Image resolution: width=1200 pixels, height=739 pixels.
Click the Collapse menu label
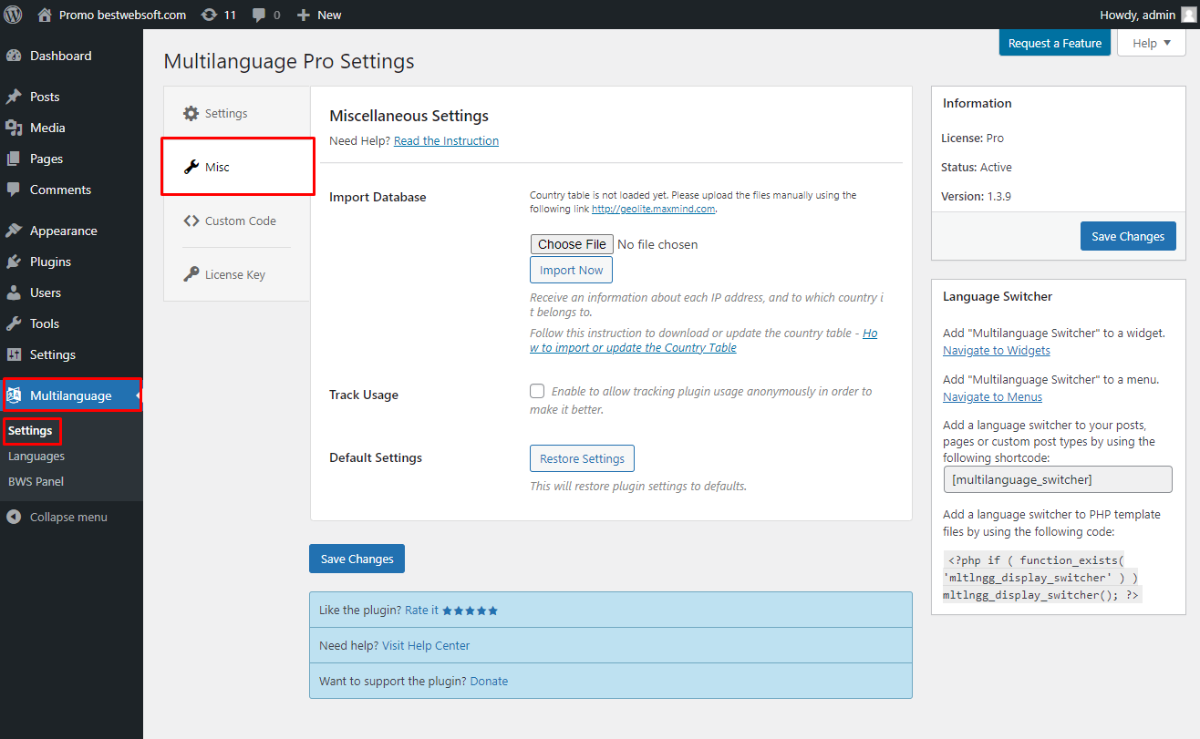pyautogui.click(x=68, y=517)
